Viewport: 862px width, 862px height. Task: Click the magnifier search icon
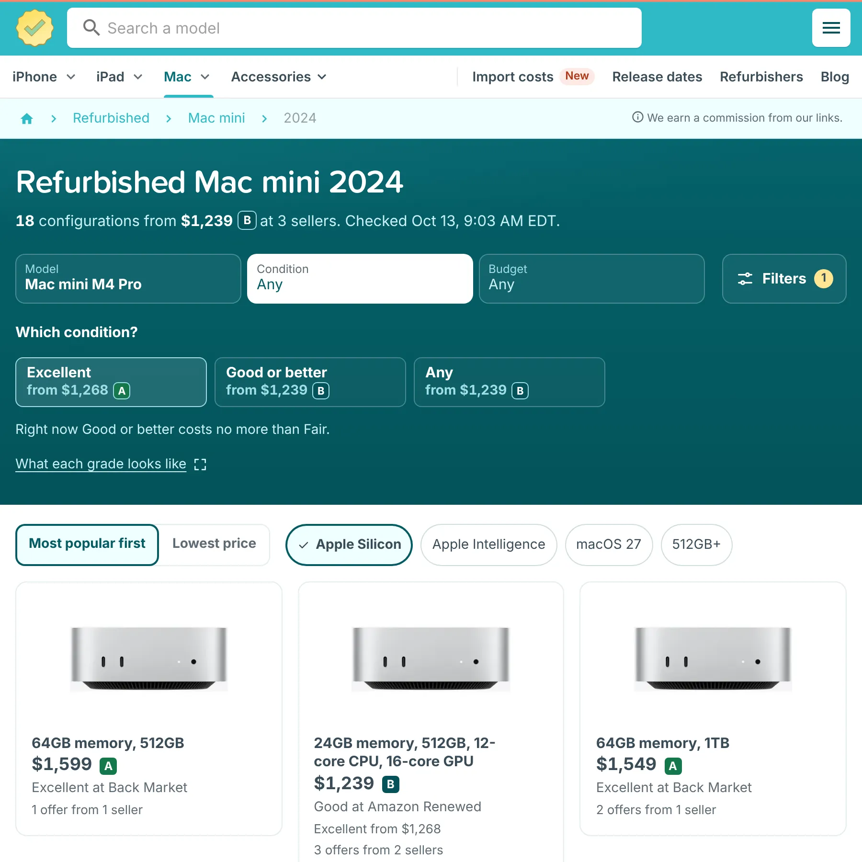91,28
